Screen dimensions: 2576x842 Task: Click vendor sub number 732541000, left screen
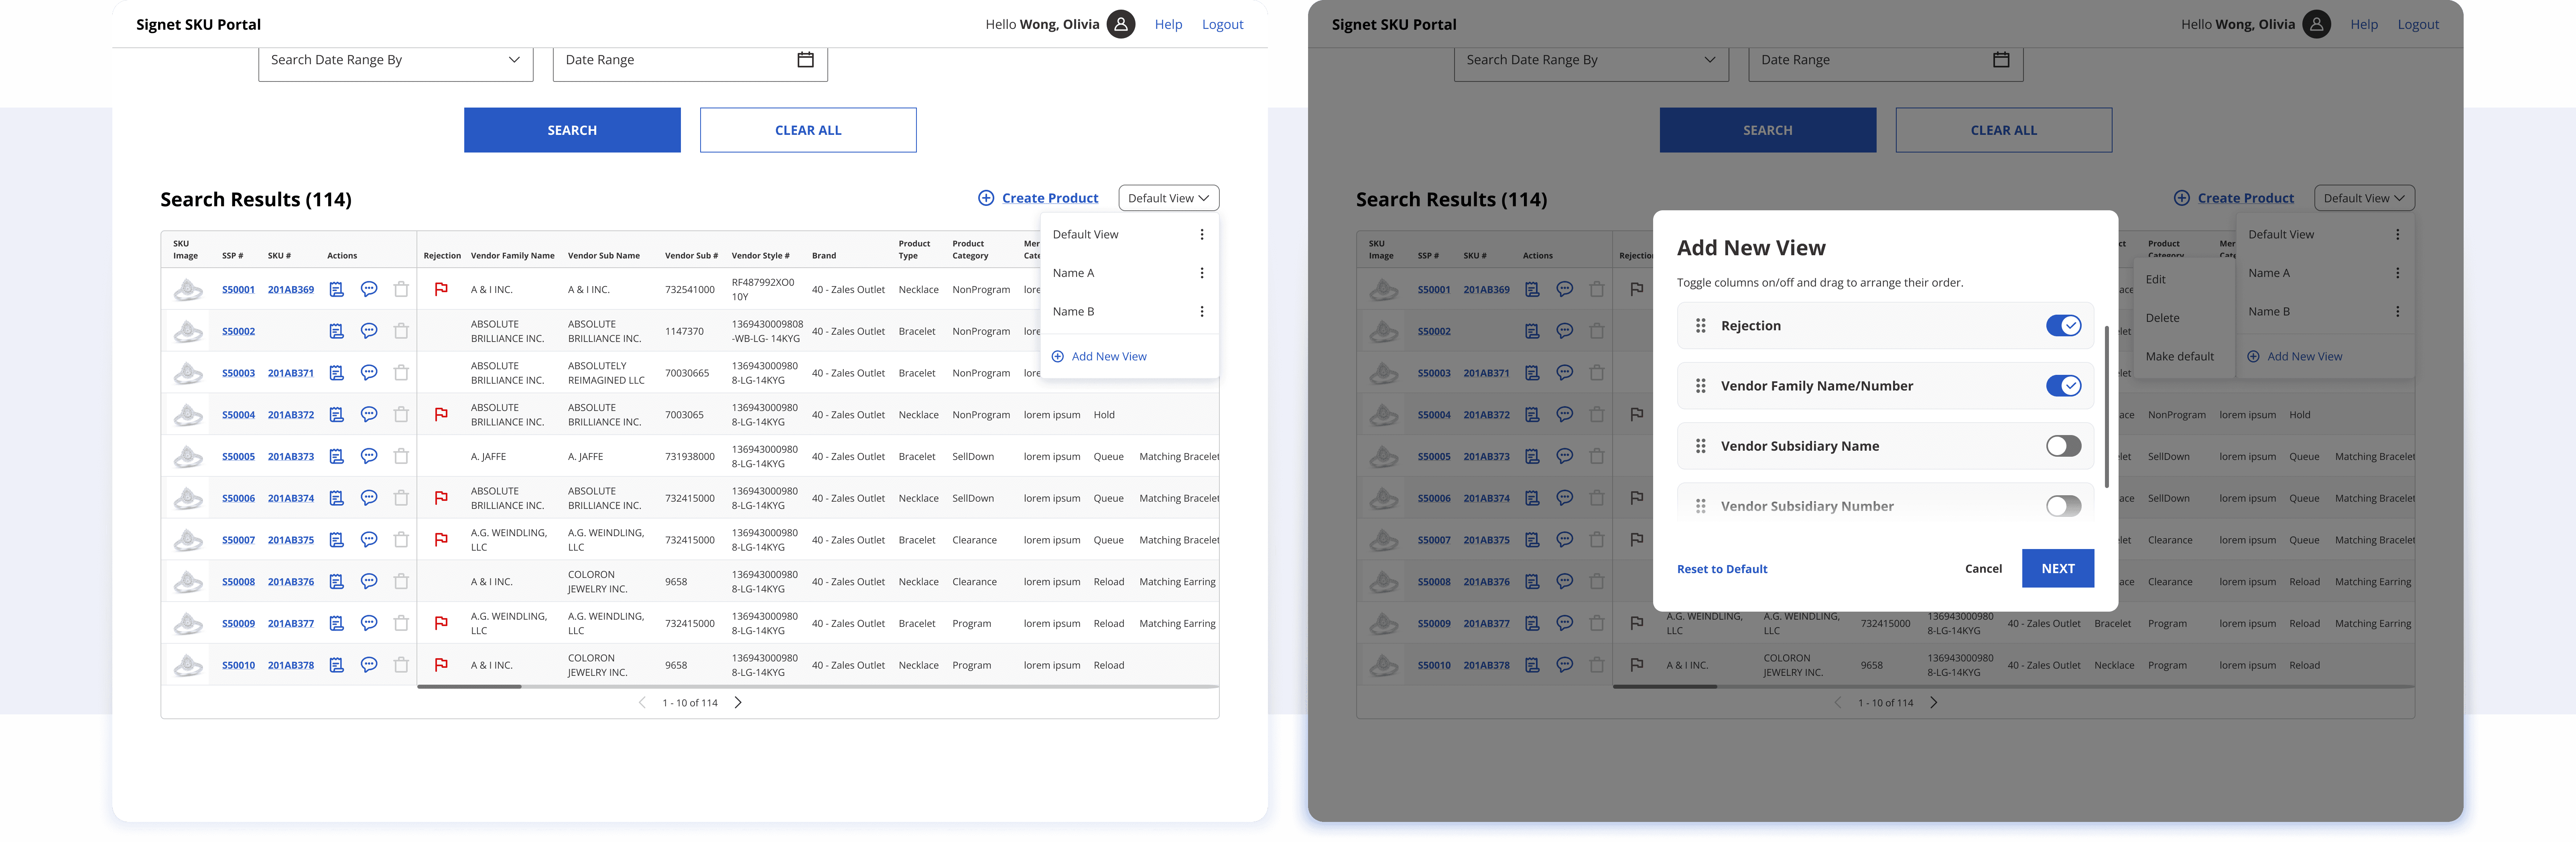pos(690,290)
